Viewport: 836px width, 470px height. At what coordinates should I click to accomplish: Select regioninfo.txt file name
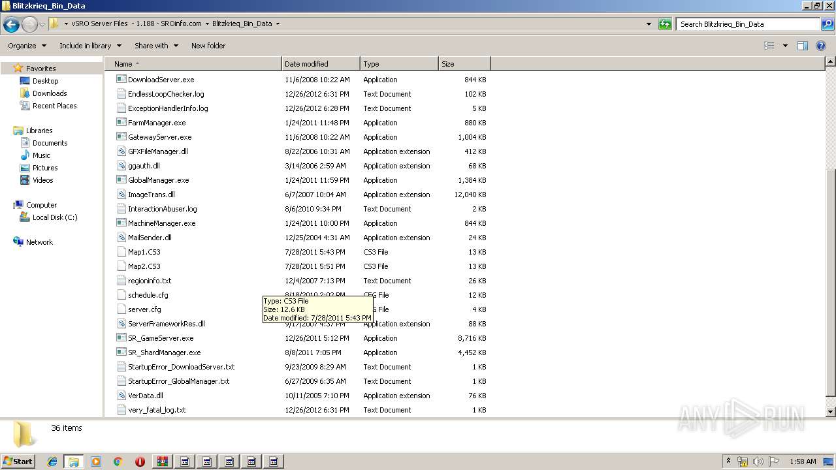[150, 281]
